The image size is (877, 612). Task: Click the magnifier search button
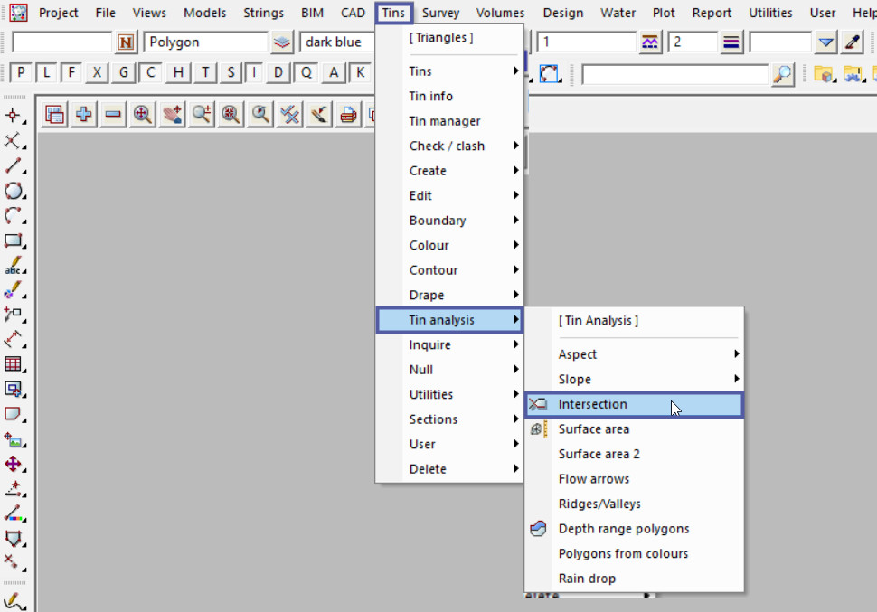point(783,74)
